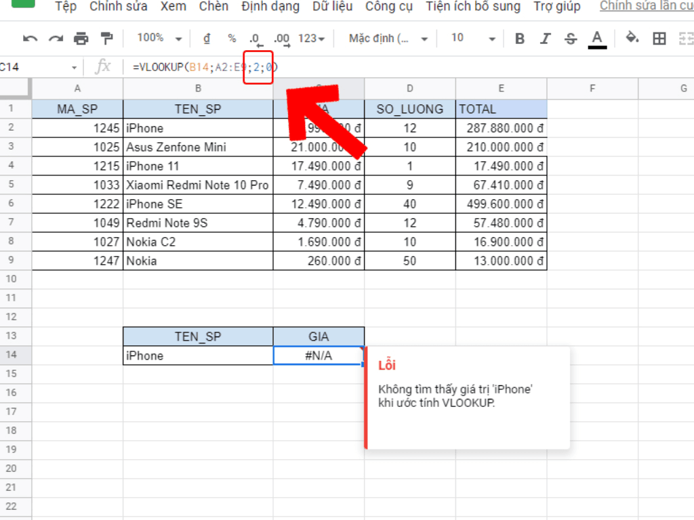The image size is (694, 520).
Task: Toggle Strikethrough formatting
Action: [x=571, y=39]
